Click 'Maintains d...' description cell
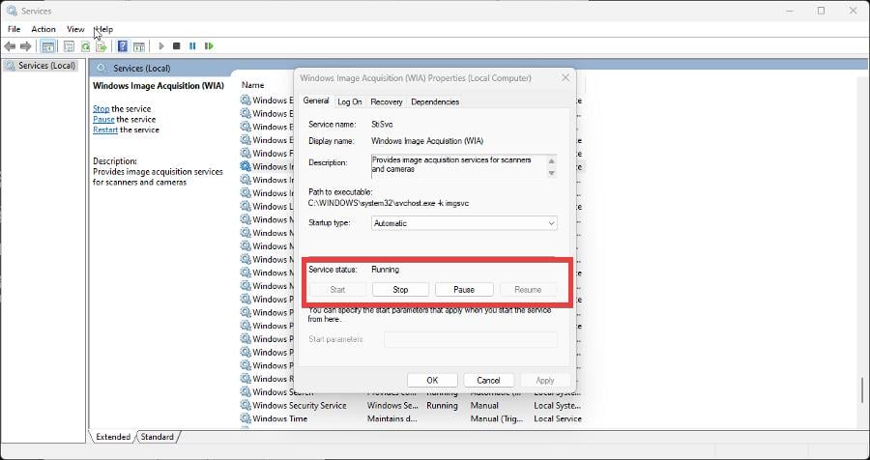Image resolution: width=870 pixels, height=460 pixels. point(391,419)
